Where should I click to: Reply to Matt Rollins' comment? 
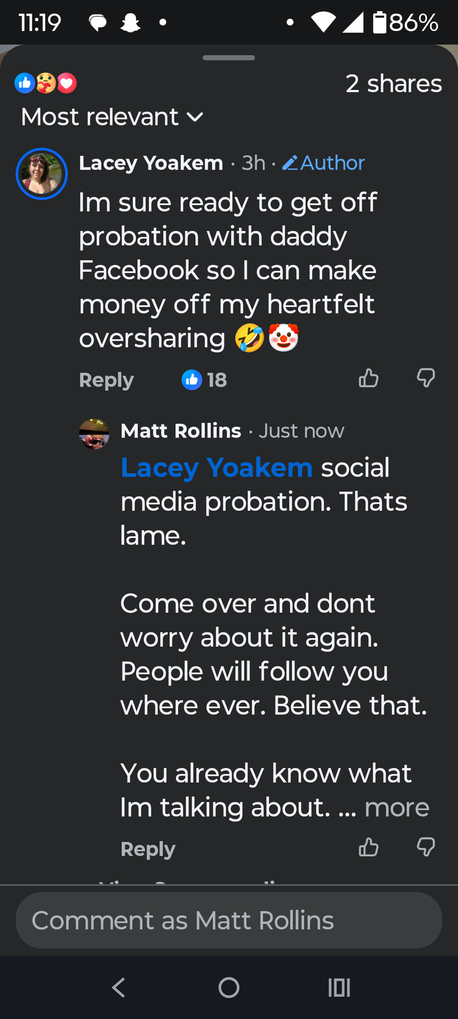pos(148,849)
